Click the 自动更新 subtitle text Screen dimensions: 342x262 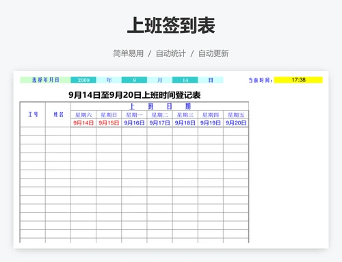(x=213, y=53)
